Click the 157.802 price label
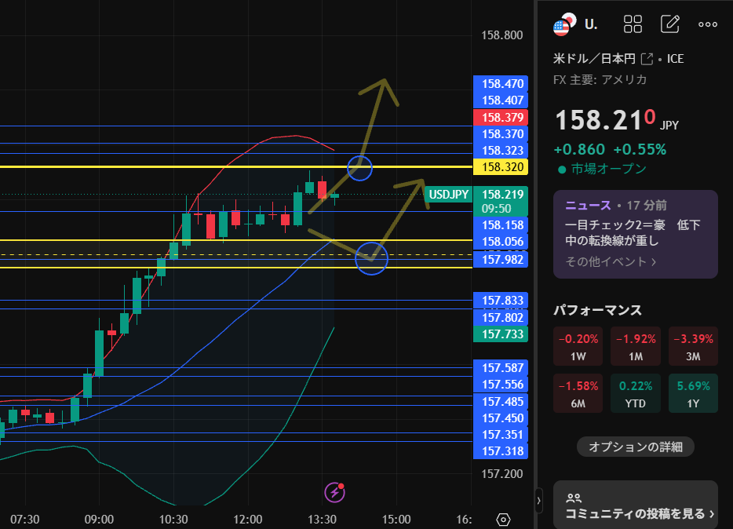Screen dimensions: 733x529 (x=501, y=317)
